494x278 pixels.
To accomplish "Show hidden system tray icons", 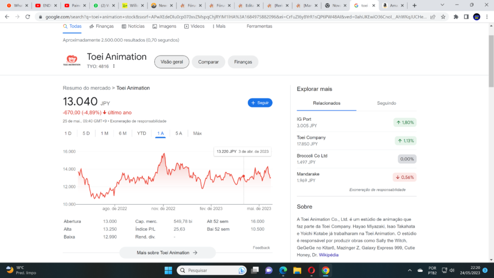I will (x=410, y=271).
